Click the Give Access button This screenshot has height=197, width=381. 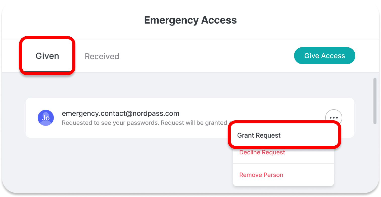coord(324,56)
